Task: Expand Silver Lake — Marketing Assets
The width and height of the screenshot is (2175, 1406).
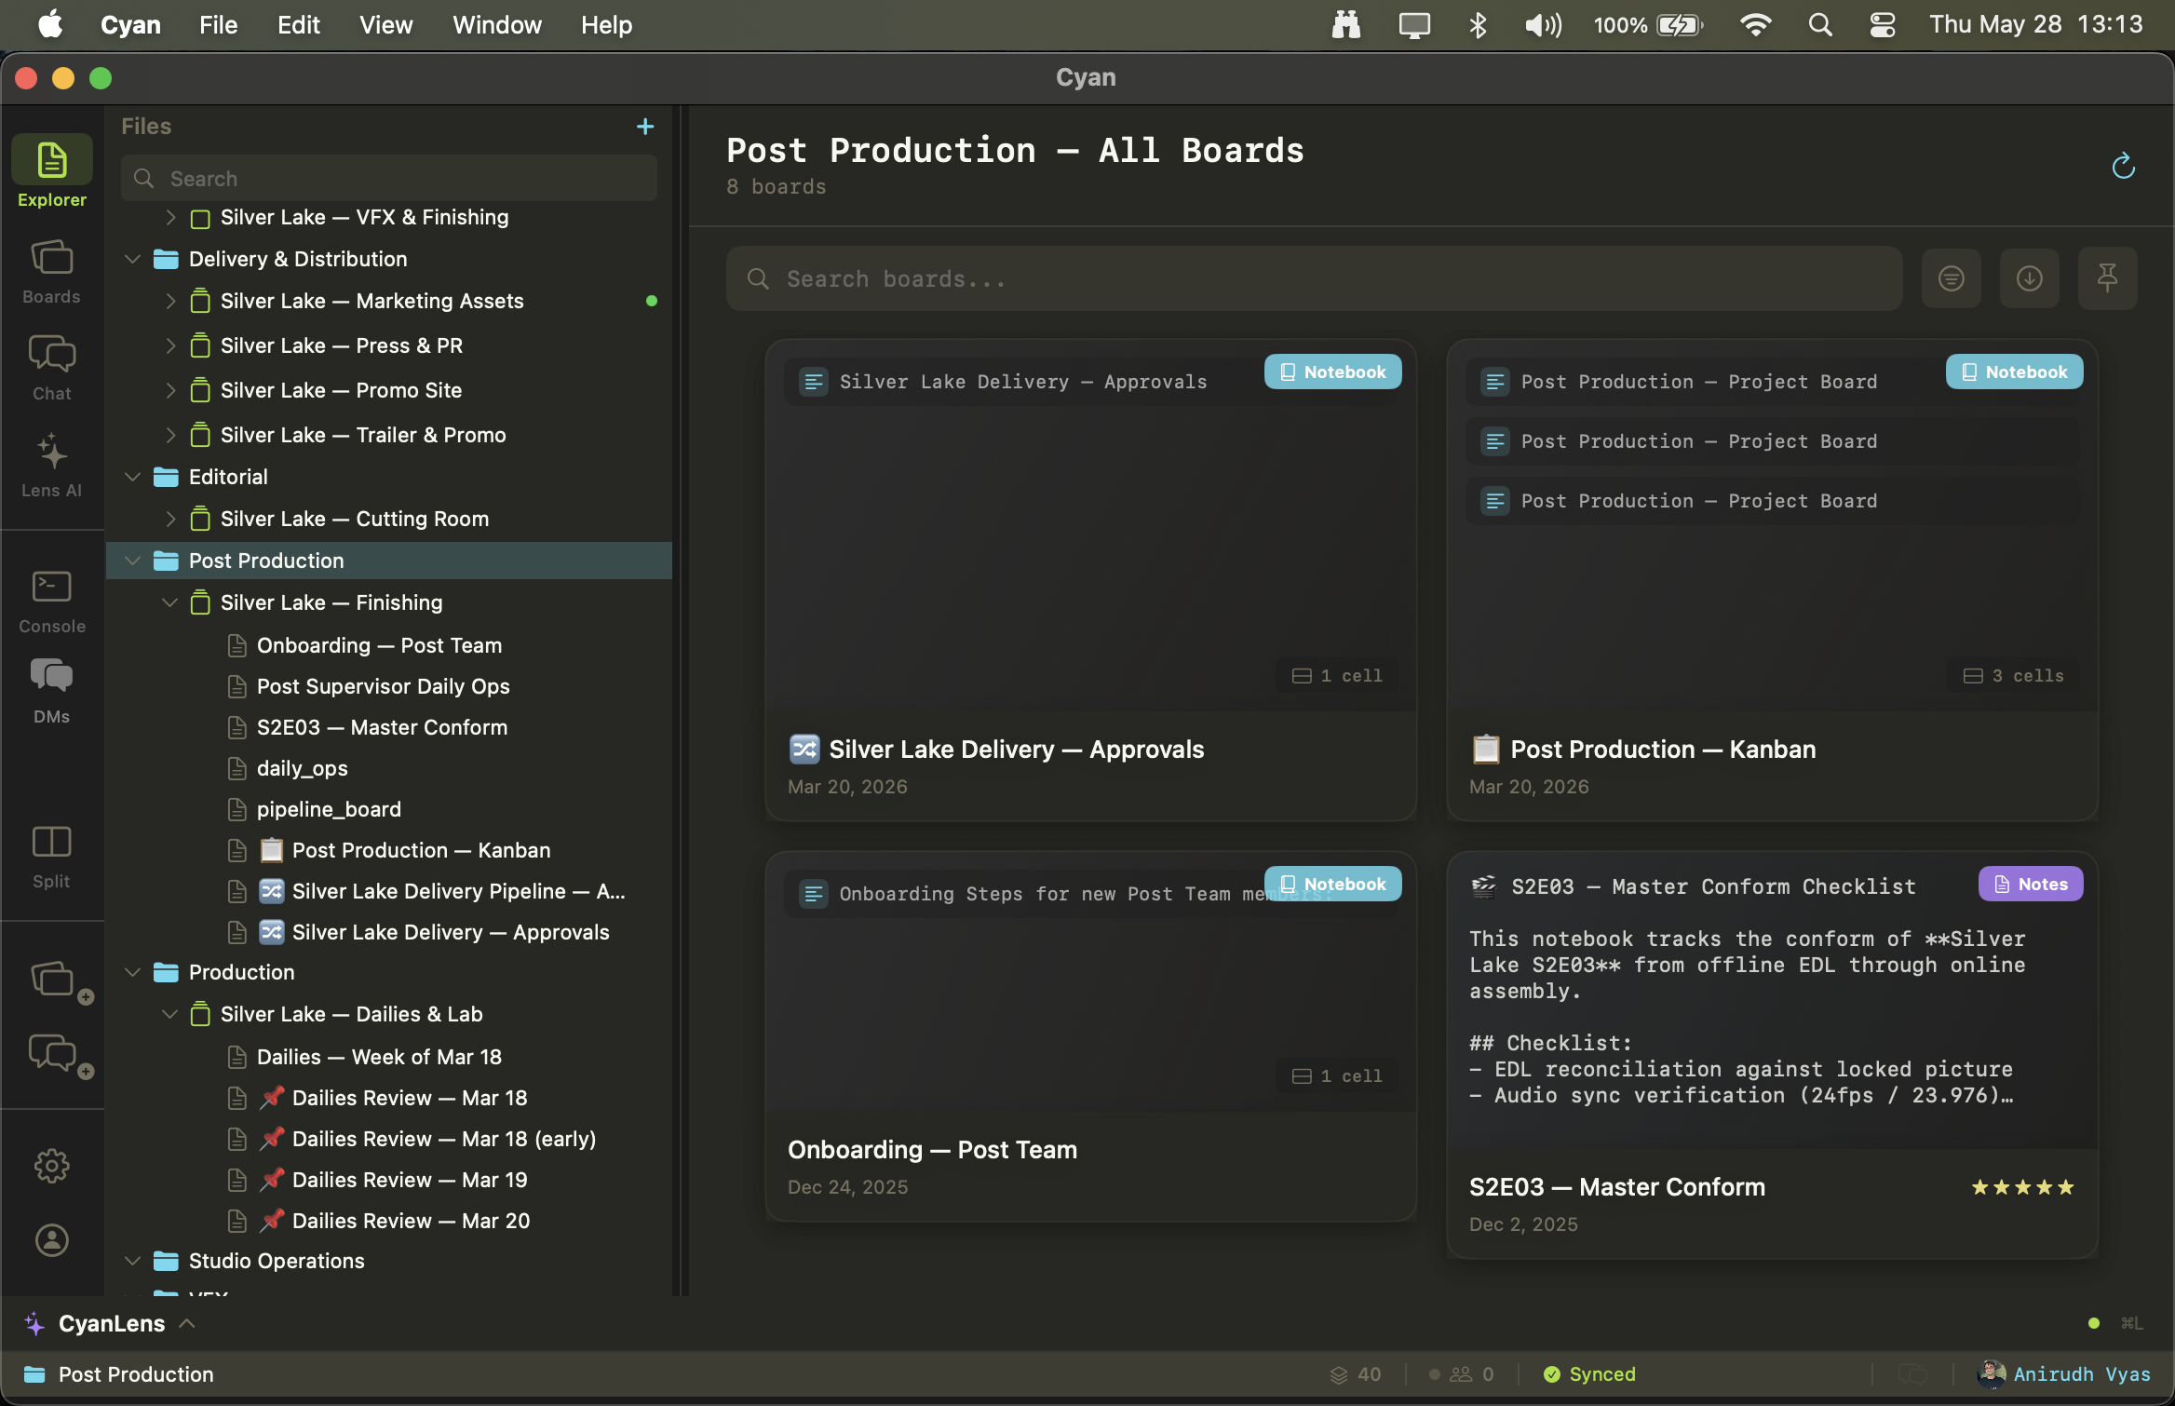Action: pos(170,301)
